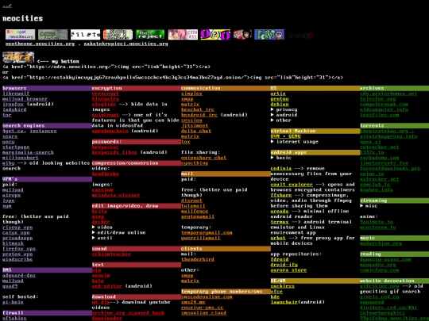Open the krita link
The image size is (429, 321).
pyautogui.click(x=99, y=212)
